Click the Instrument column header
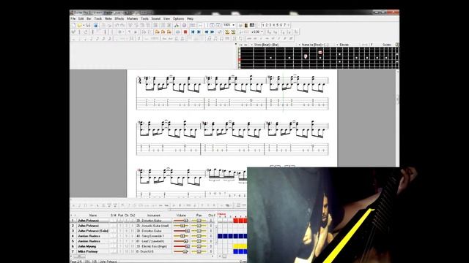This screenshot has width=469, height=263. pyautogui.click(x=154, y=215)
